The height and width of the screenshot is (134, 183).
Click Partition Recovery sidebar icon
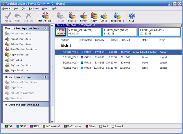point(7,93)
